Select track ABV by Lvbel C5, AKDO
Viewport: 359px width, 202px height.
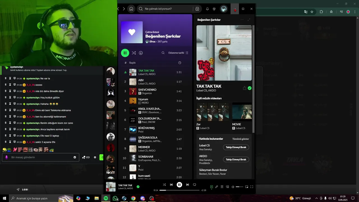pos(155,82)
